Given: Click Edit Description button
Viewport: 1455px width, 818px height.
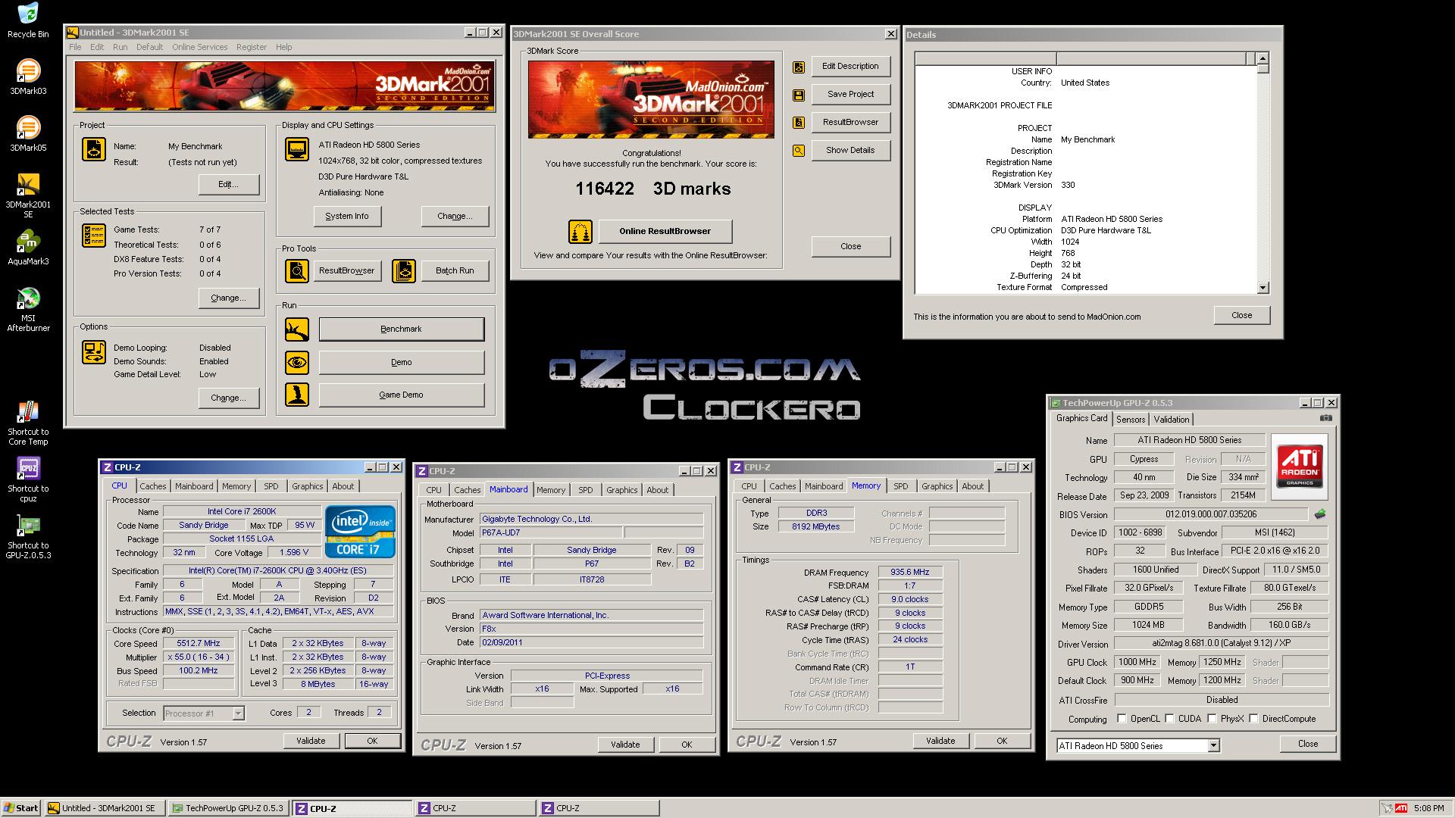Looking at the screenshot, I should [x=850, y=66].
